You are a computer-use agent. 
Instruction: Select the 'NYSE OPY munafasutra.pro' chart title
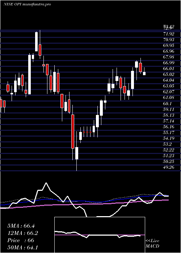(27, 4)
